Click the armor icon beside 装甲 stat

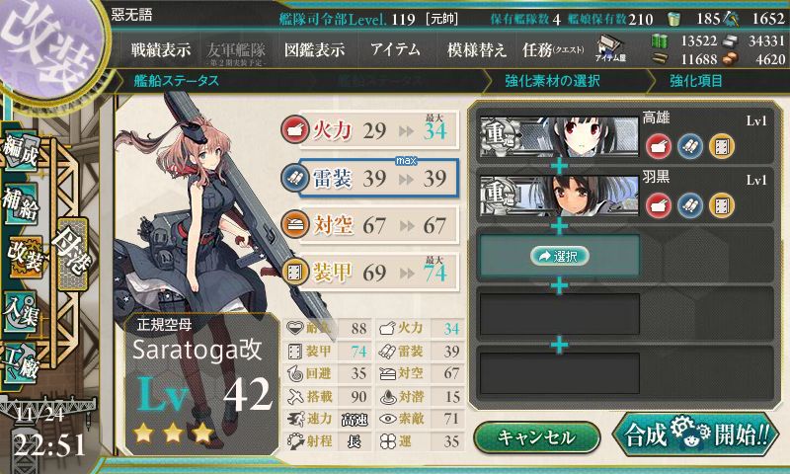(294, 272)
